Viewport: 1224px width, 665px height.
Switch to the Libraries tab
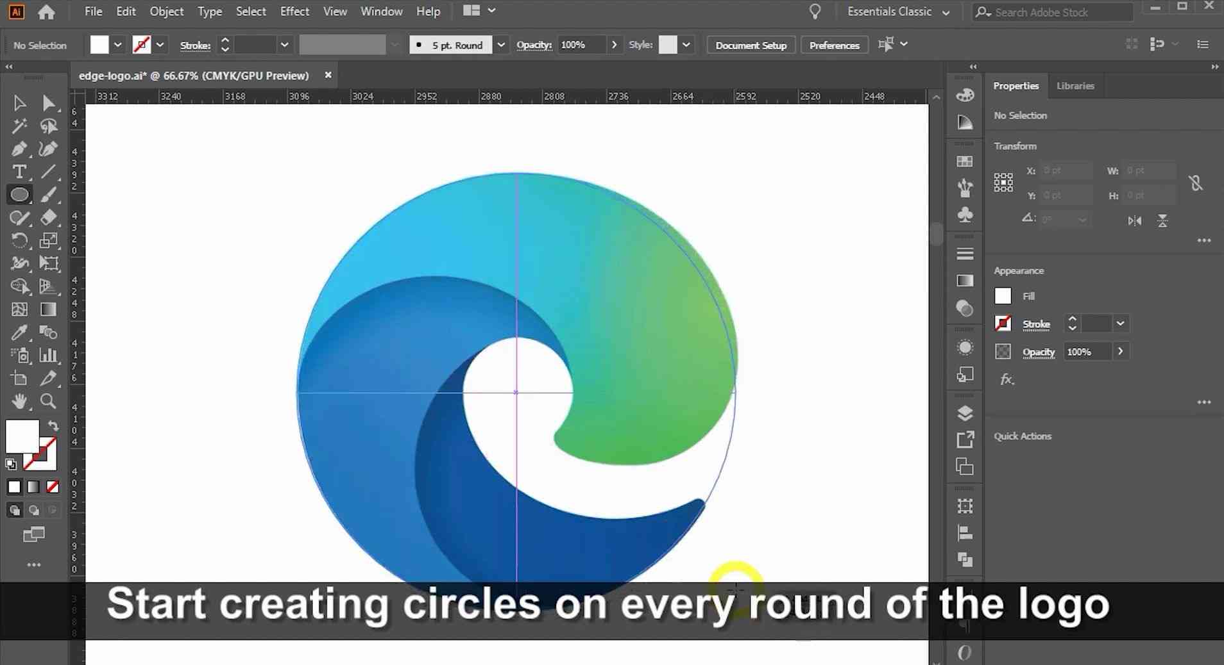(x=1075, y=86)
